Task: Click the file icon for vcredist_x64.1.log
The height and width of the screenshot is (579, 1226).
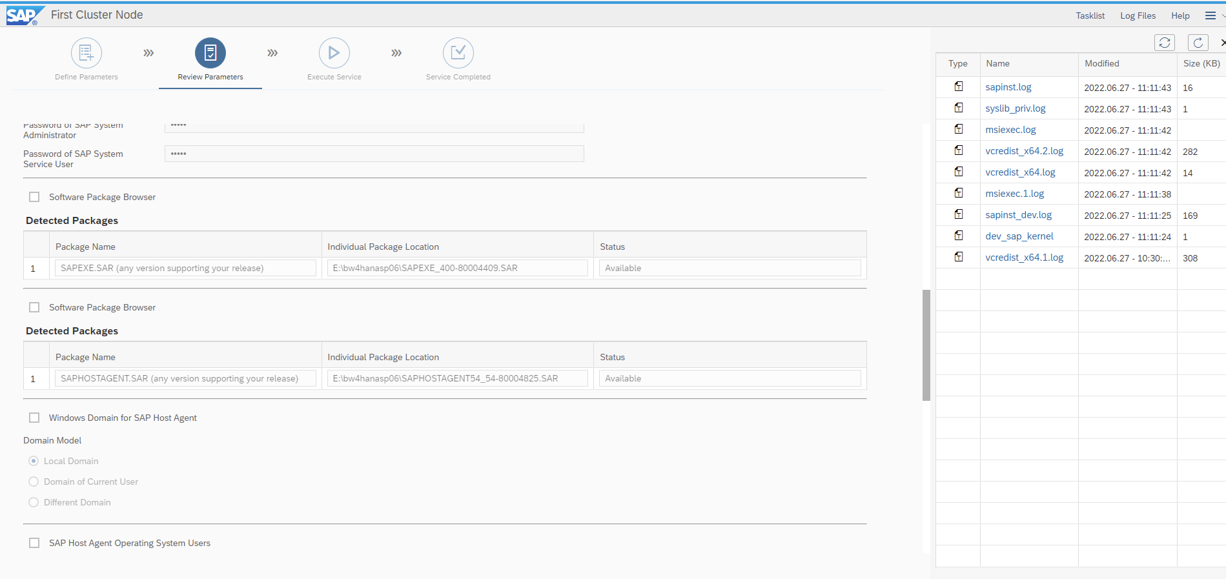Action: 959,257
